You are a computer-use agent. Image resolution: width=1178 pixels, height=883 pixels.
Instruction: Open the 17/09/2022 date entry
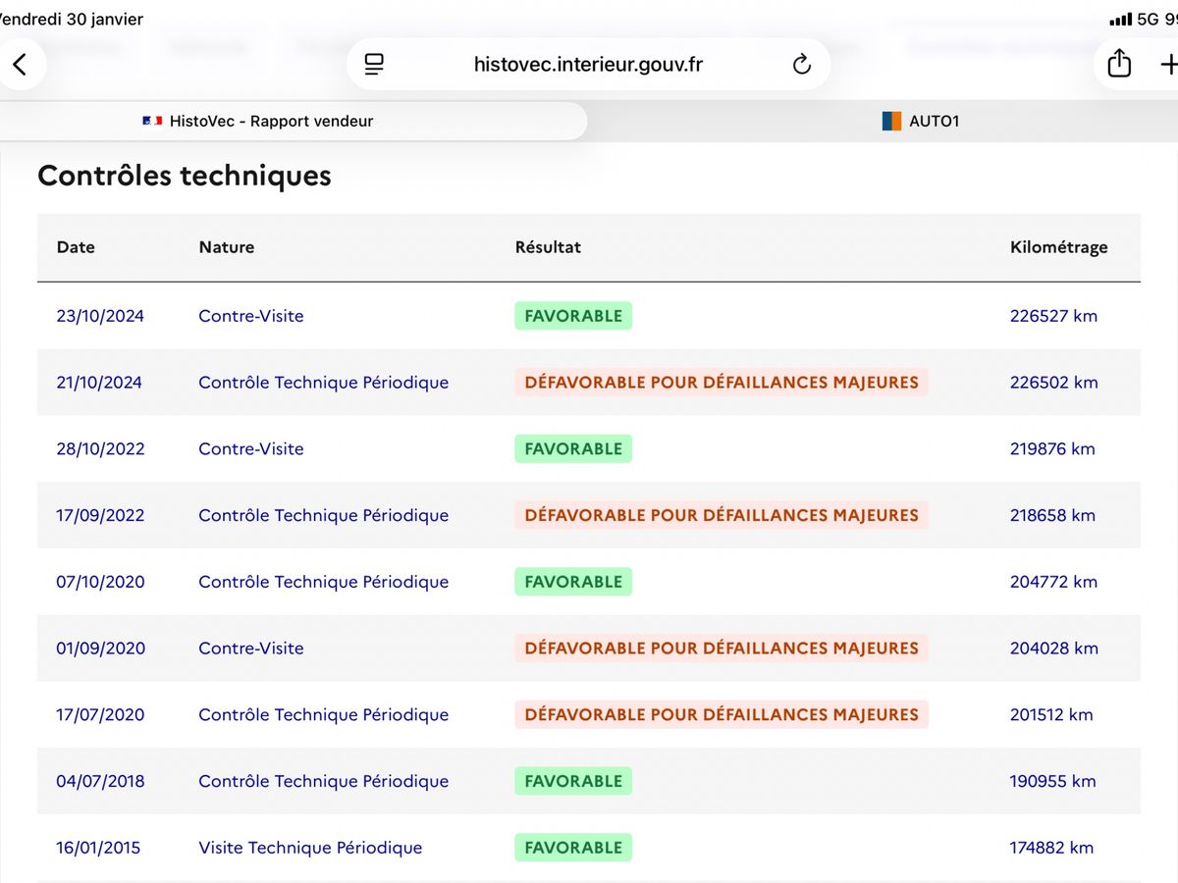click(100, 515)
